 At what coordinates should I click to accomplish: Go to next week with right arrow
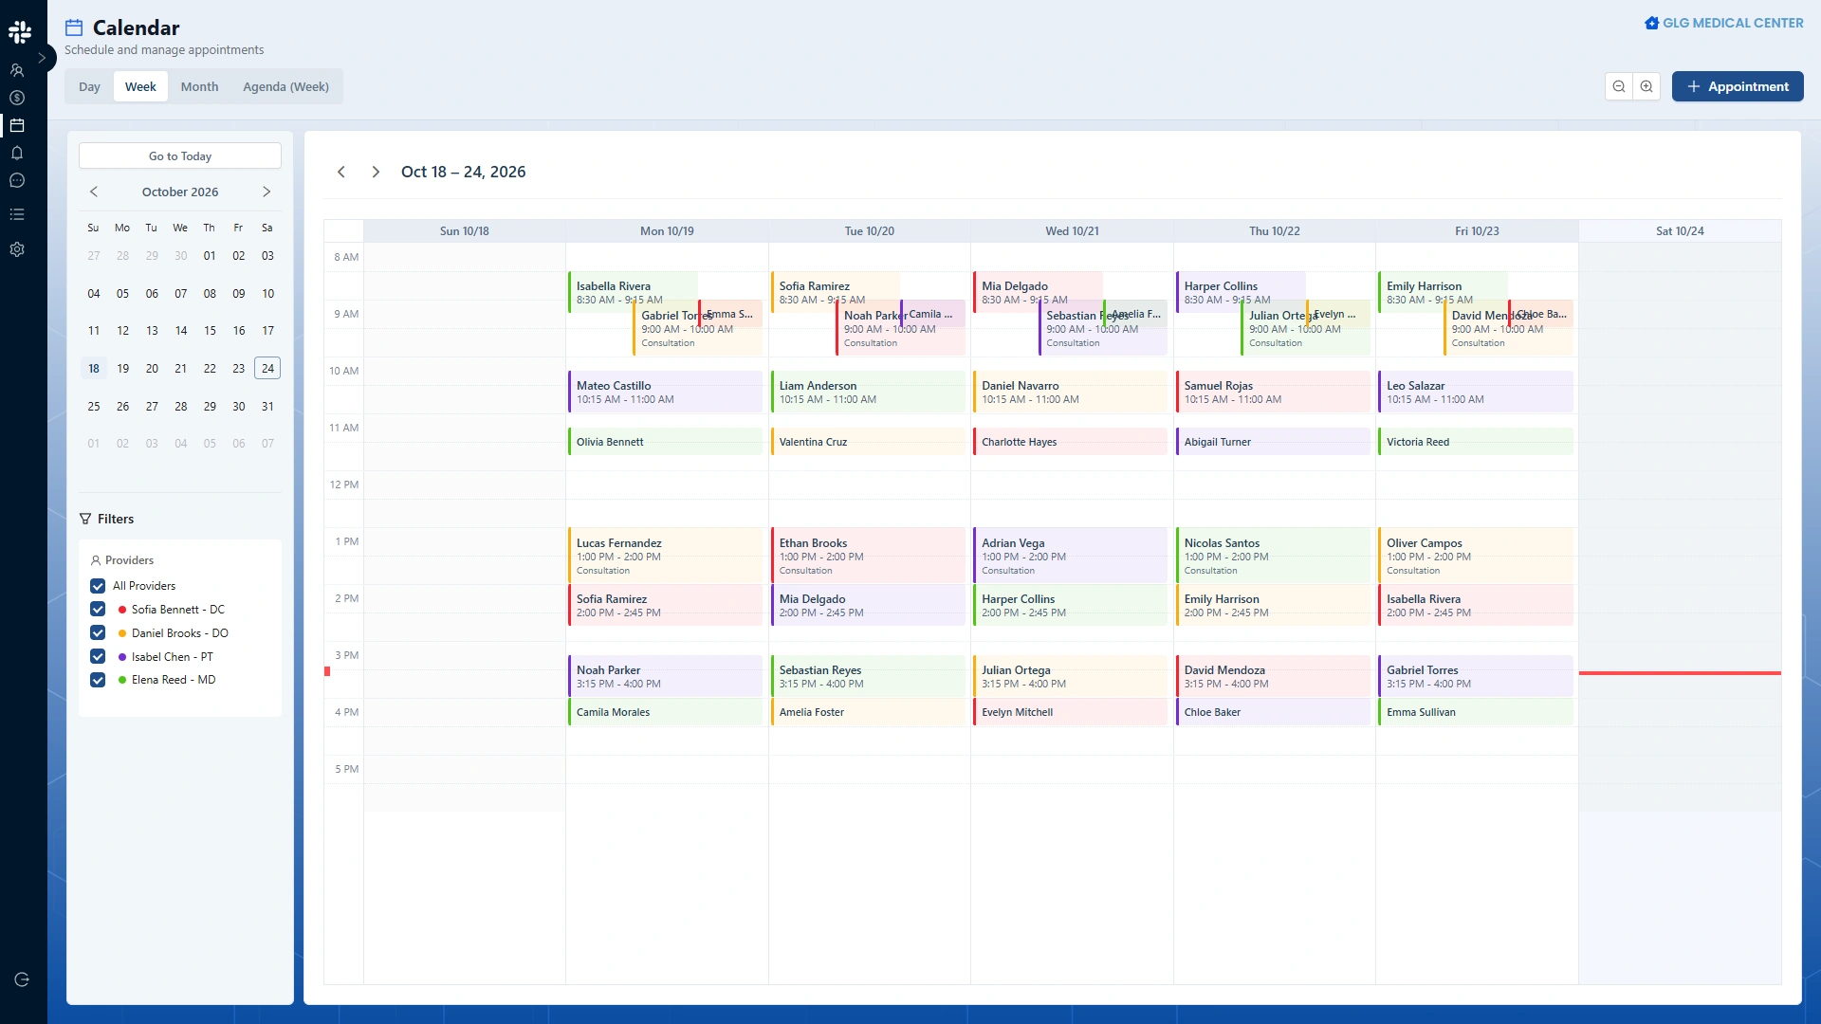[376, 172]
